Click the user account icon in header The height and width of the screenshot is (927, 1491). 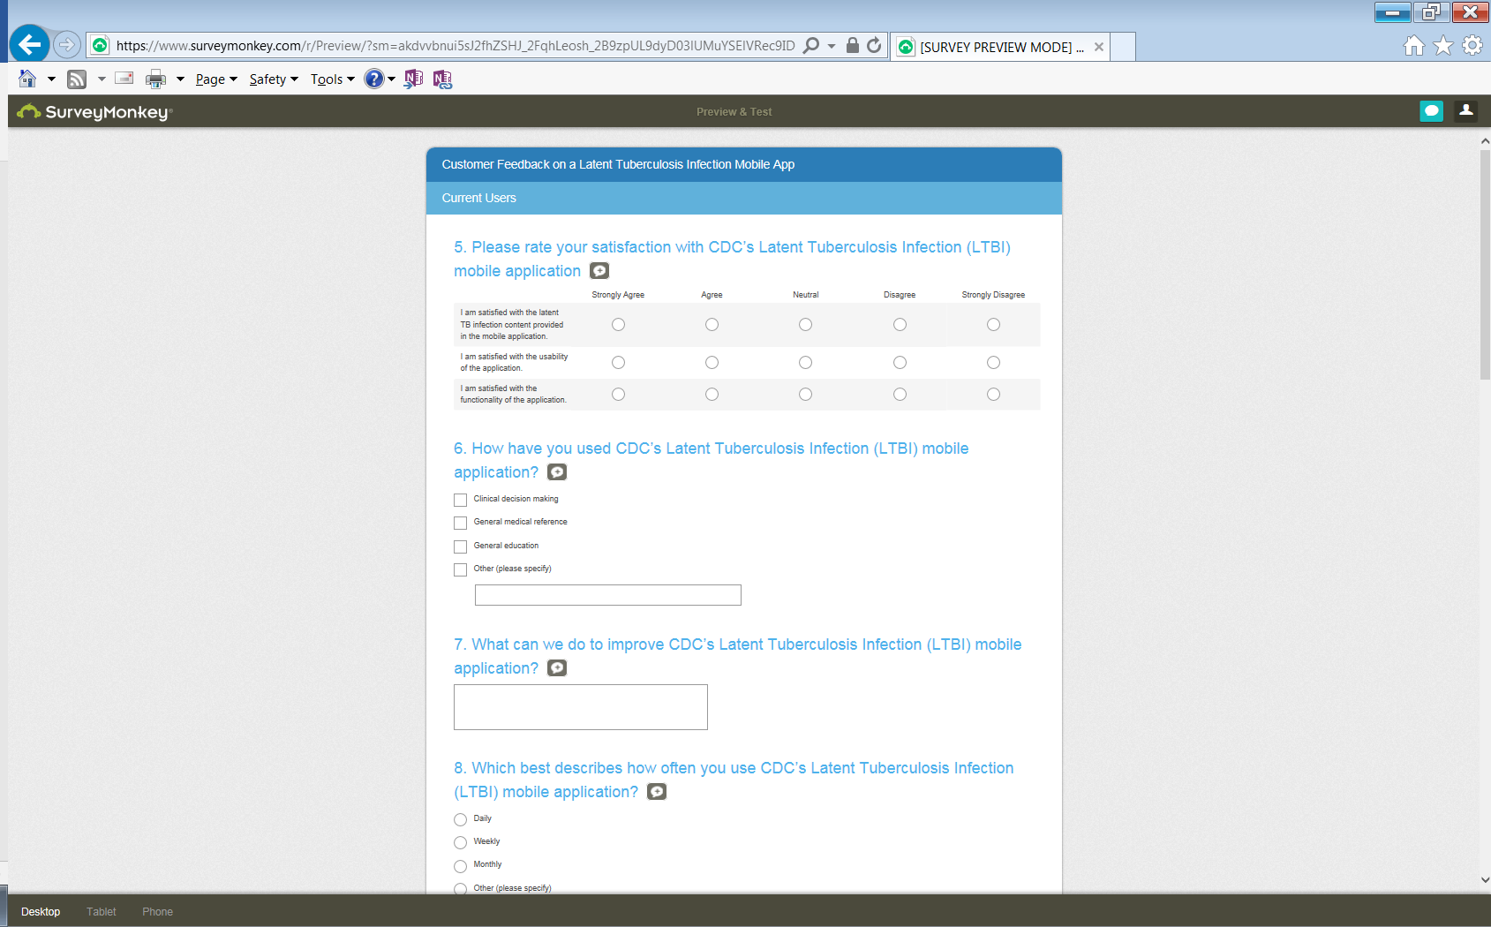[x=1466, y=111]
